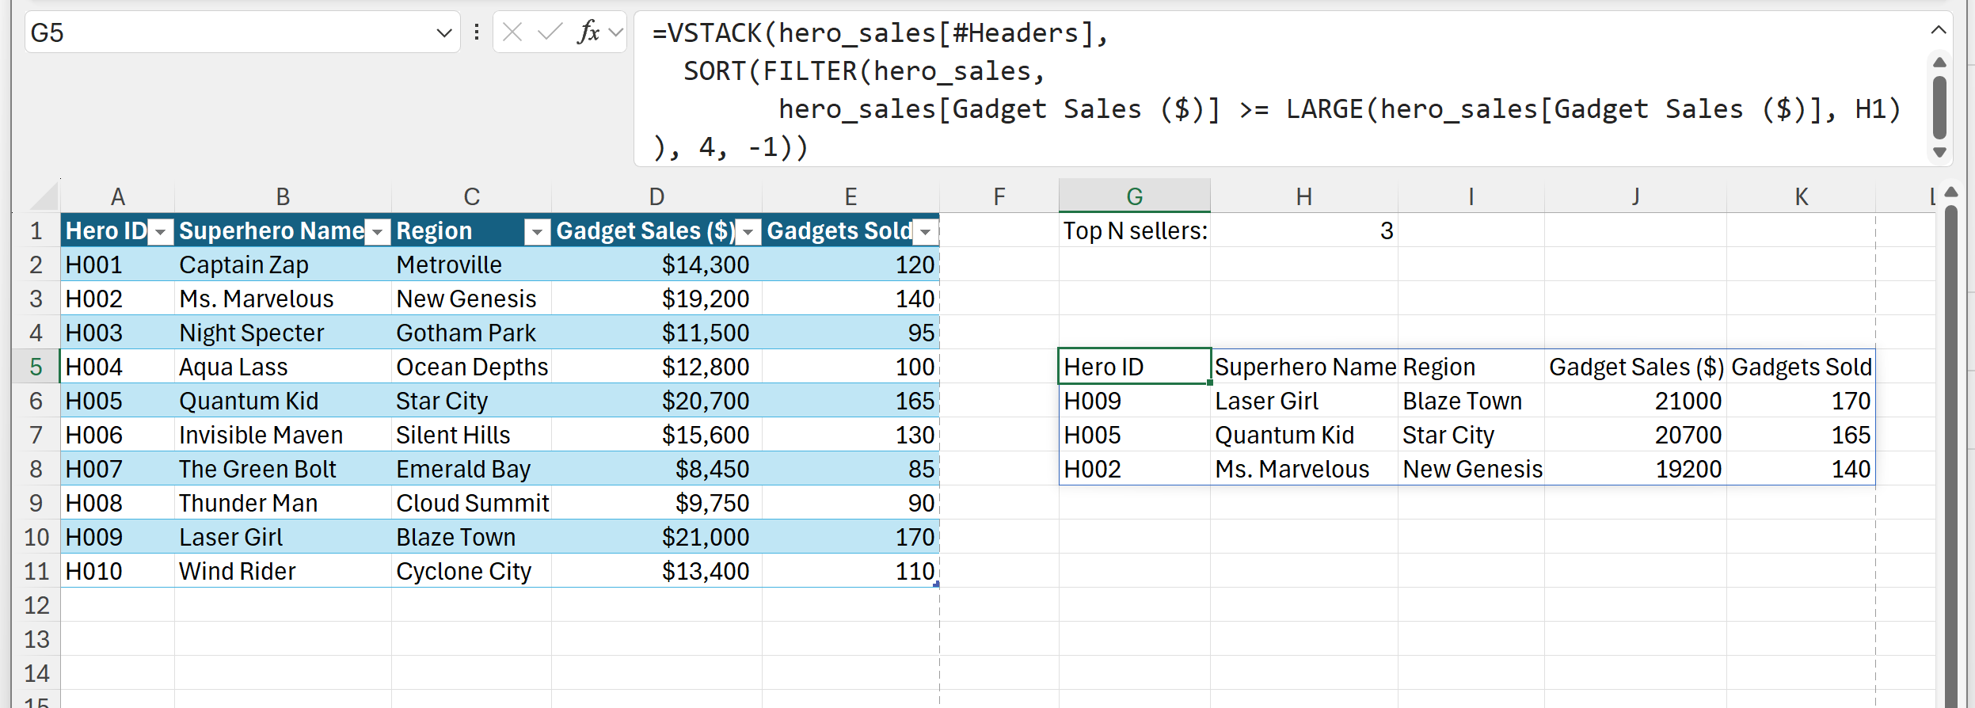Select row 5 header
Image resolution: width=1975 pixels, height=708 pixels.
coord(36,367)
